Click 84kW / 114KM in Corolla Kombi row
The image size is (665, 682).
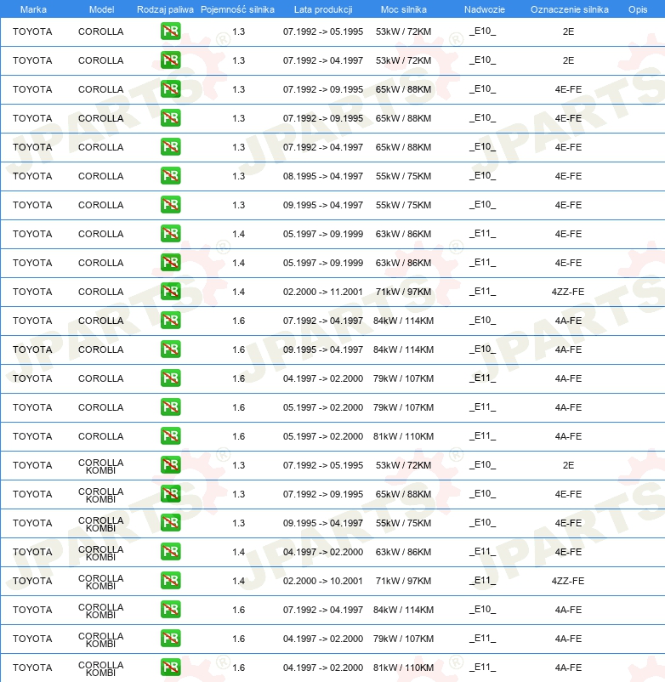click(x=403, y=610)
